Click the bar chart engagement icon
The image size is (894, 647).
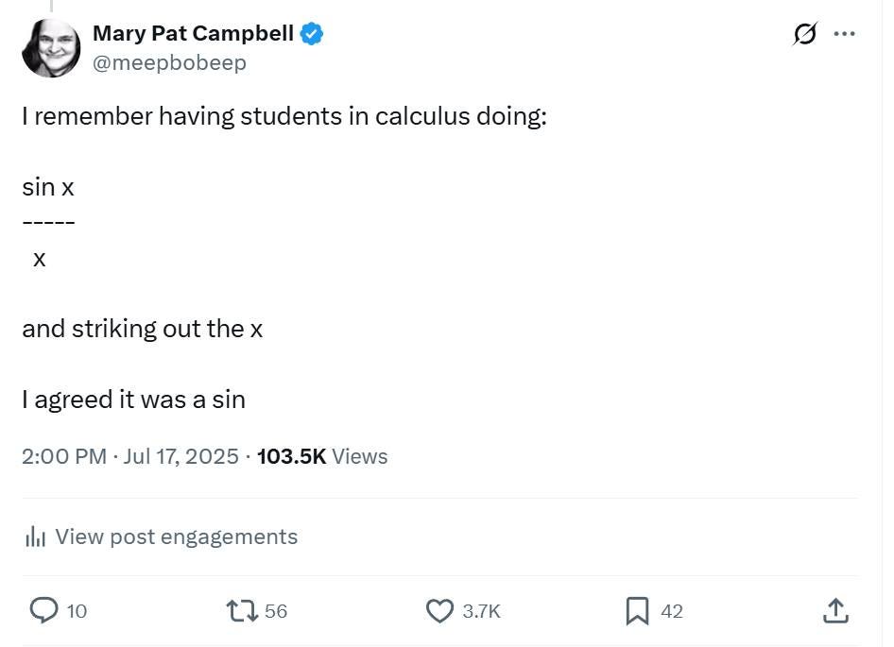[36, 536]
